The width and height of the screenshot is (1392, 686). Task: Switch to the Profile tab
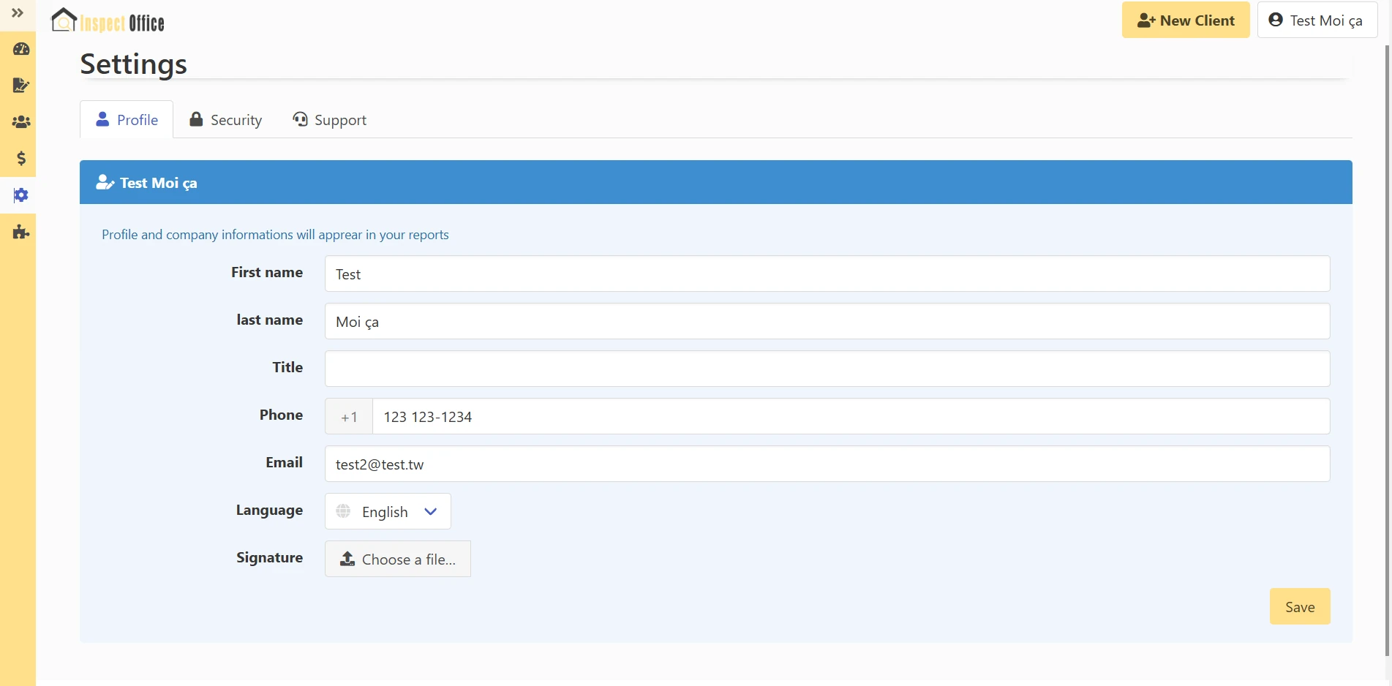click(x=127, y=120)
